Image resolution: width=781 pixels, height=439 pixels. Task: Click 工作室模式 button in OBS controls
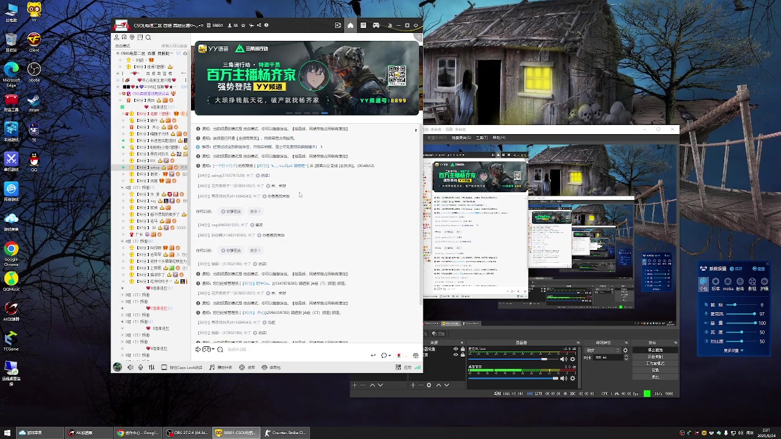click(x=655, y=363)
